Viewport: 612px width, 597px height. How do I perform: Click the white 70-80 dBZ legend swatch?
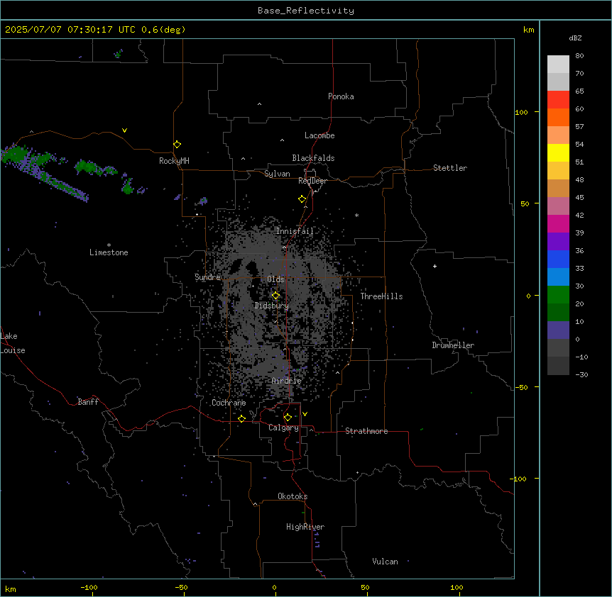(558, 65)
